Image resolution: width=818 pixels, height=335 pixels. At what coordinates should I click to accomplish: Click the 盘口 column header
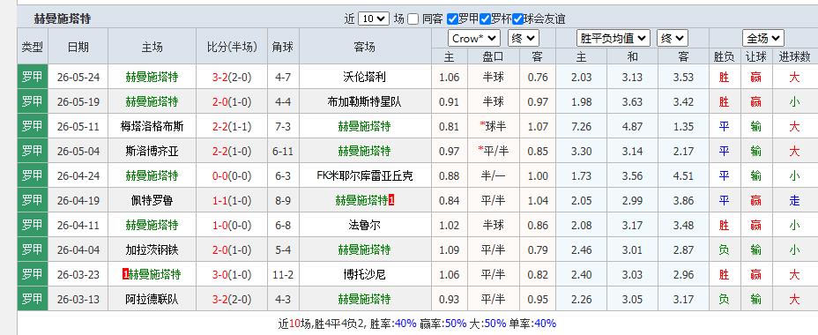click(x=493, y=56)
